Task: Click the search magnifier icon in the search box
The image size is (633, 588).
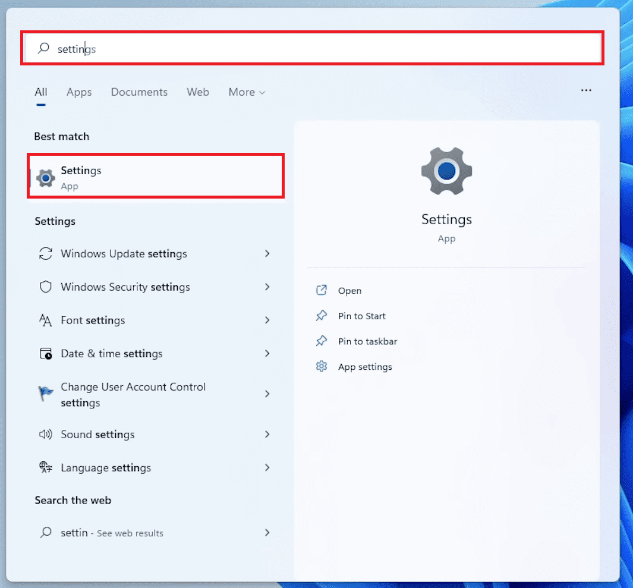Action: pyautogui.click(x=42, y=48)
